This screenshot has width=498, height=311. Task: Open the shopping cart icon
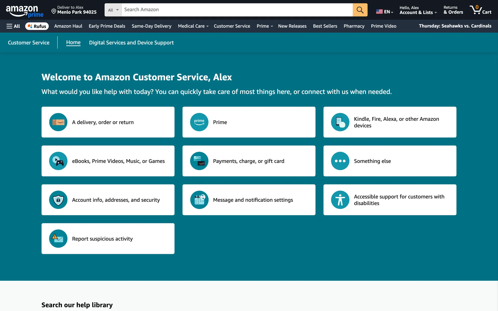tap(480, 10)
